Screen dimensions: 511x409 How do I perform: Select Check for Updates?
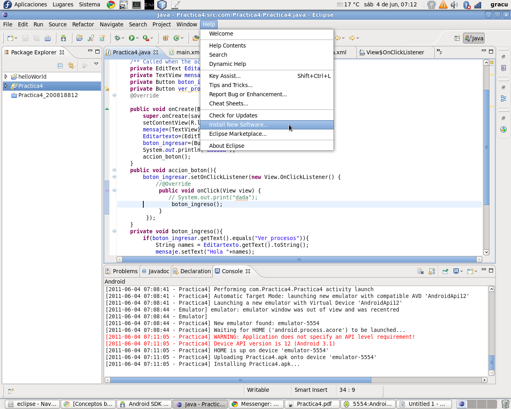267,115
